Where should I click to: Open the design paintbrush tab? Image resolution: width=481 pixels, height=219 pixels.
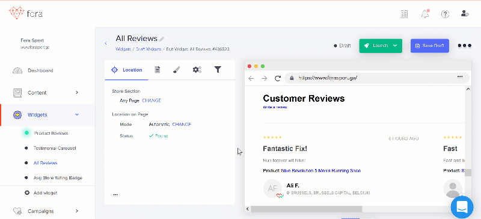176,70
